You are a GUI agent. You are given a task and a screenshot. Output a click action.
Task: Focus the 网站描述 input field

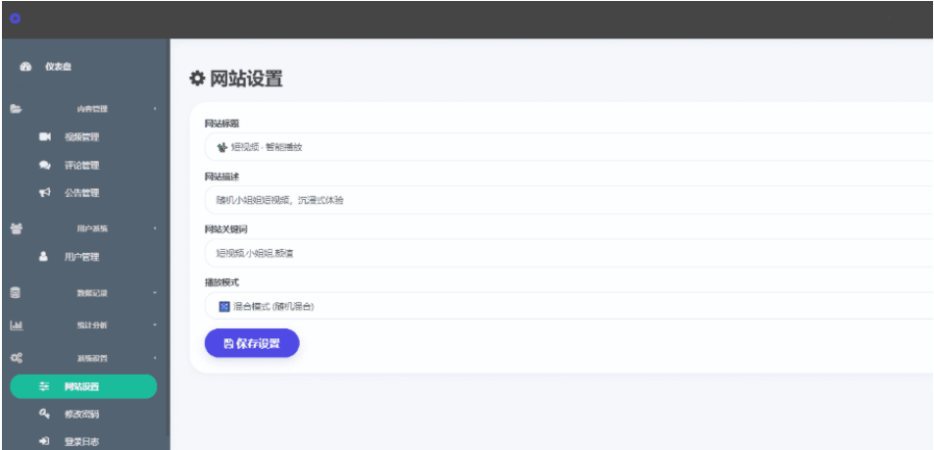(568, 200)
